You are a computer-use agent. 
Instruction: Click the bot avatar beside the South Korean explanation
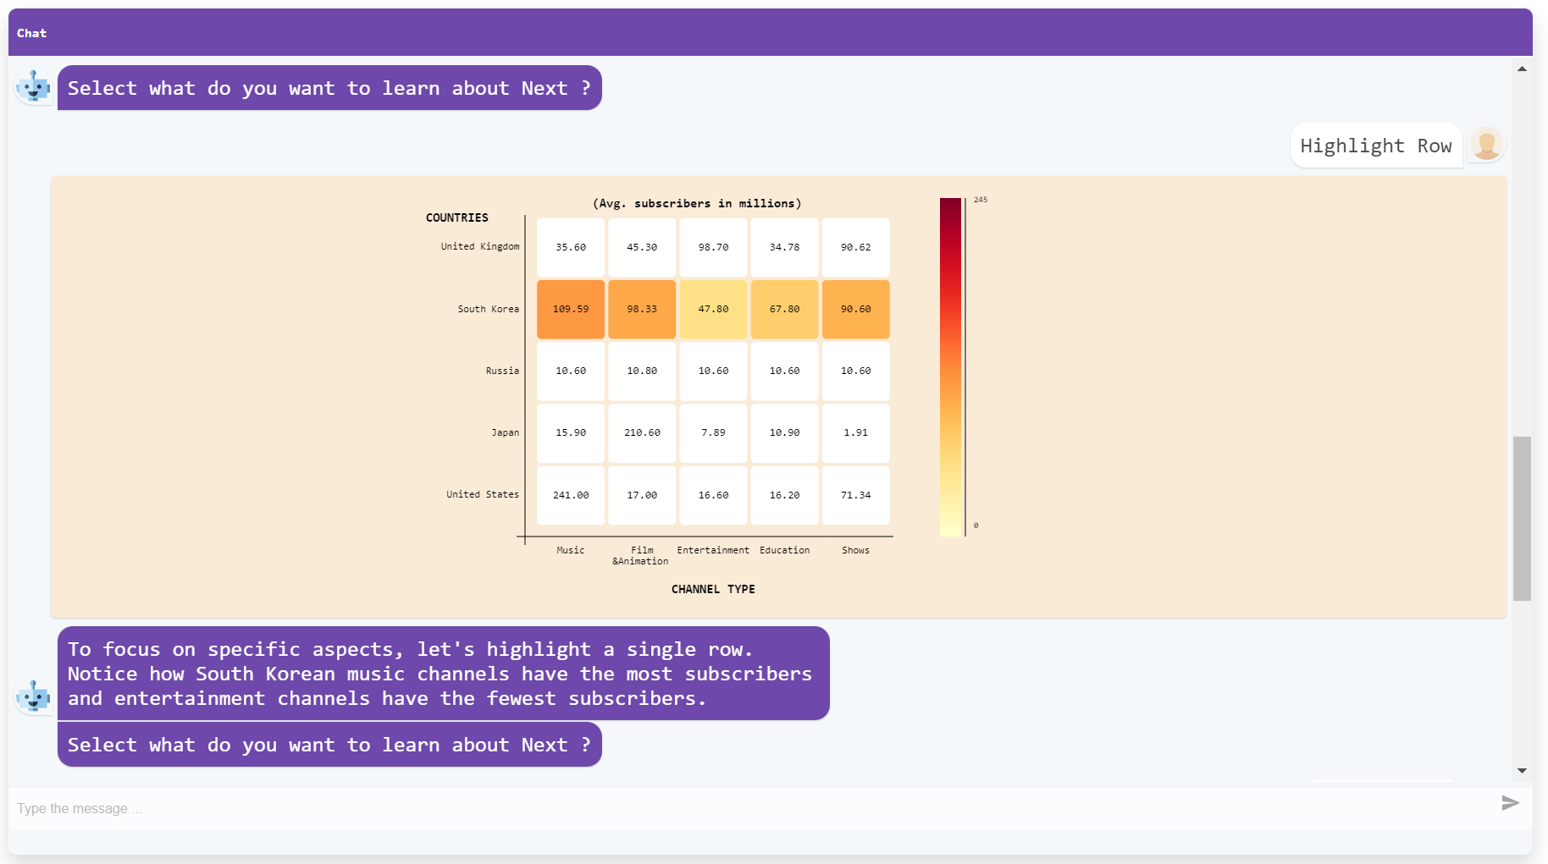[x=34, y=697]
